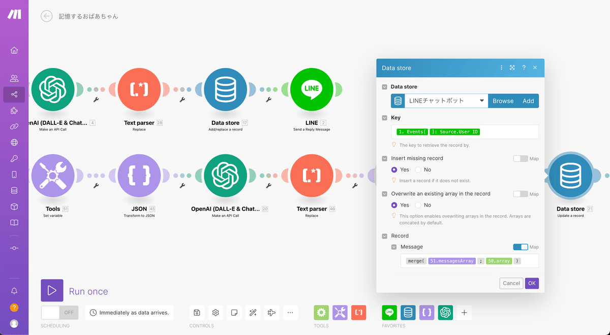Open the Notes control icon

pyautogui.click(x=234, y=313)
